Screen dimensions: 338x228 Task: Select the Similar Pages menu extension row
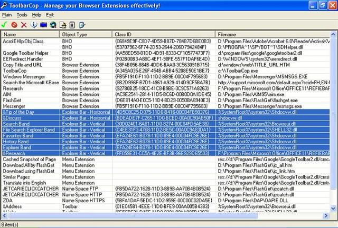tap(165, 177)
